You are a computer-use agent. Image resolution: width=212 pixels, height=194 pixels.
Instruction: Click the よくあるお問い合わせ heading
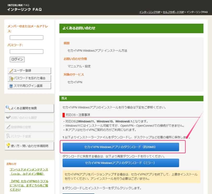(x=79, y=28)
